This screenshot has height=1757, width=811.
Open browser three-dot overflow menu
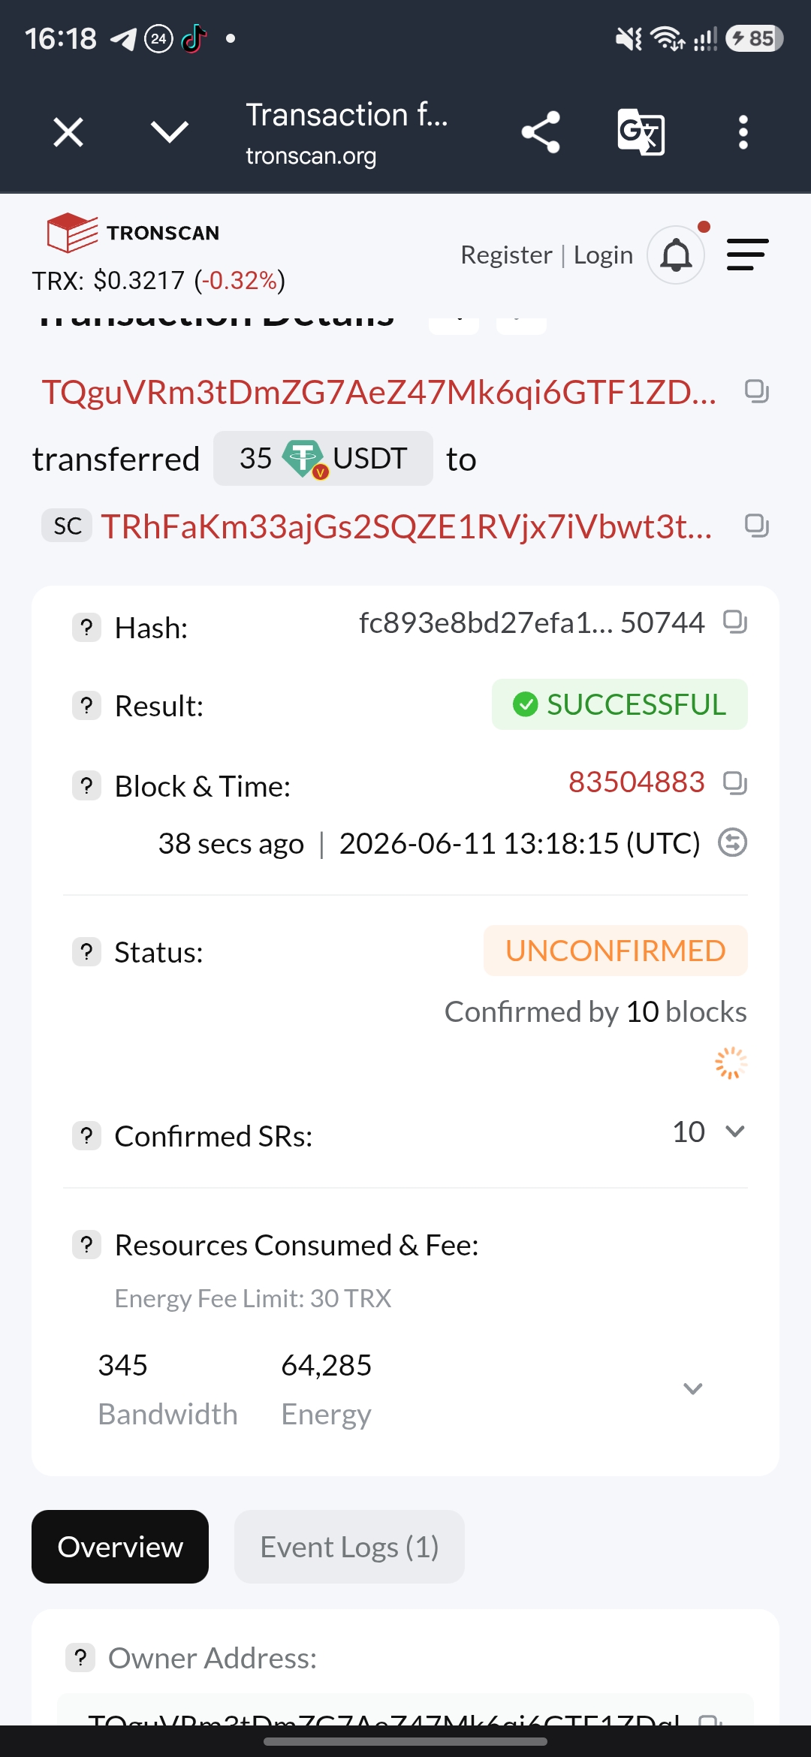(x=743, y=132)
